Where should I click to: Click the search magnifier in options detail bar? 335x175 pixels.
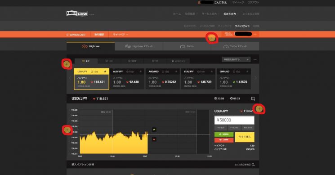coord(253,165)
